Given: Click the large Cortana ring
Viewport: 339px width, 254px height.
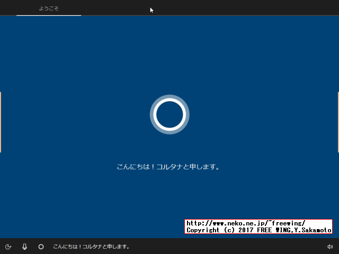Looking at the screenshot, I should pyautogui.click(x=169, y=114).
